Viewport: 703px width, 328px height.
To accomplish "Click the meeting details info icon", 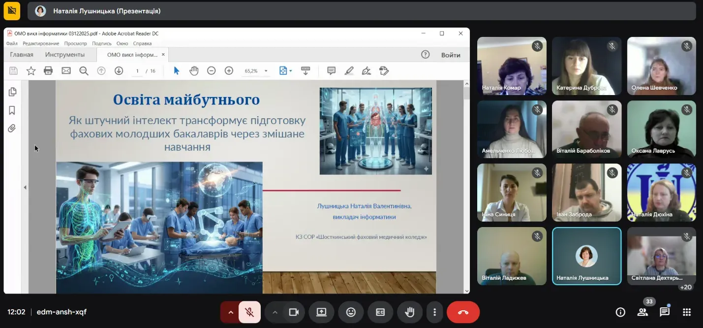I will point(620,312).
